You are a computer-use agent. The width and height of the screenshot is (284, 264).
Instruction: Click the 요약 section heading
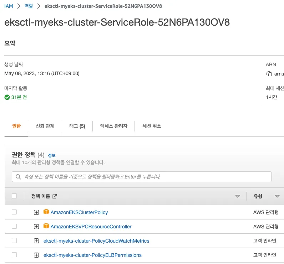(10, 43)
